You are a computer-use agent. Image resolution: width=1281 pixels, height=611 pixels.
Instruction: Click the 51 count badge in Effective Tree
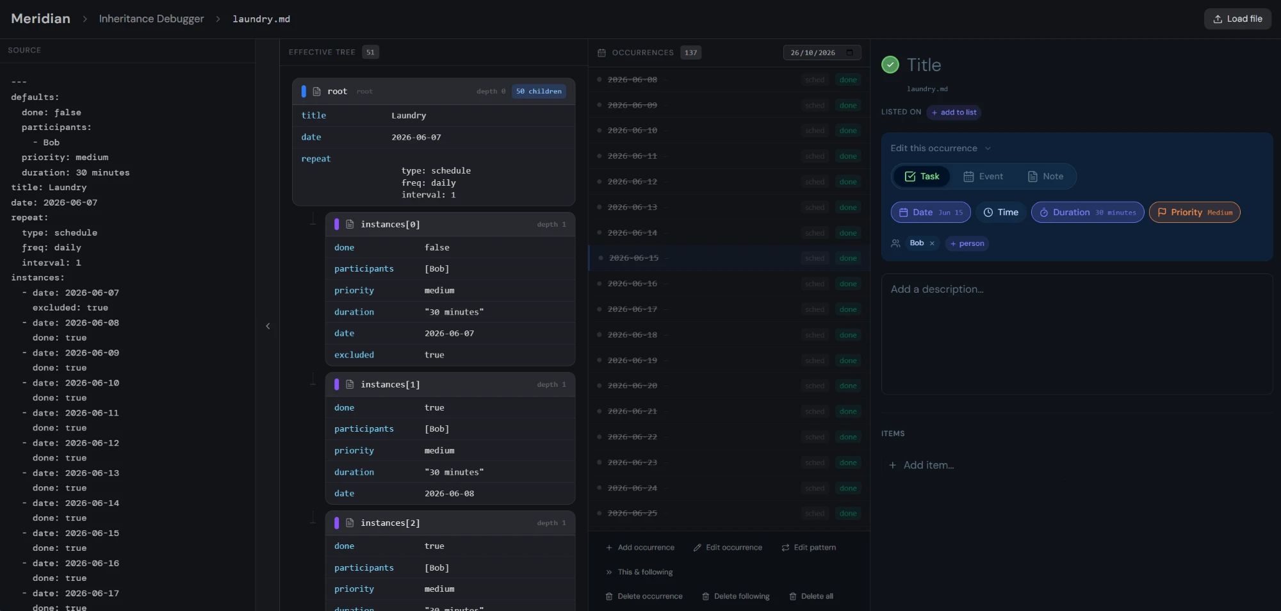(x=370, y=53)
